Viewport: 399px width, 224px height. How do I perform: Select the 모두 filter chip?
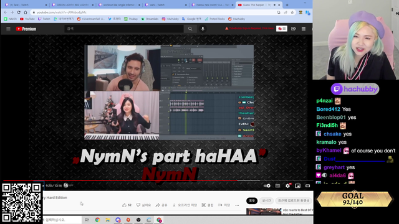(x=252, y=200)
